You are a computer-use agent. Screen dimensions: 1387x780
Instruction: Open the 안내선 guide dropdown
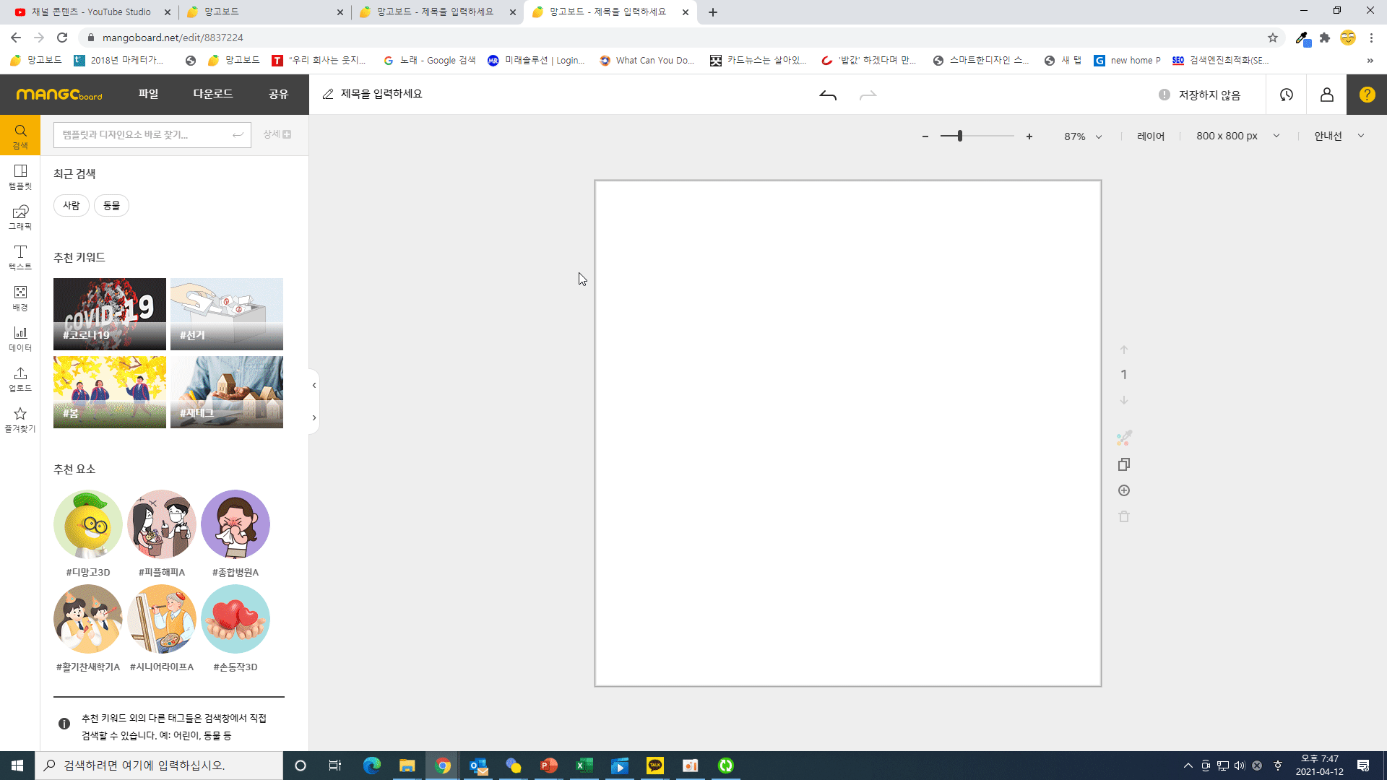1339,136
